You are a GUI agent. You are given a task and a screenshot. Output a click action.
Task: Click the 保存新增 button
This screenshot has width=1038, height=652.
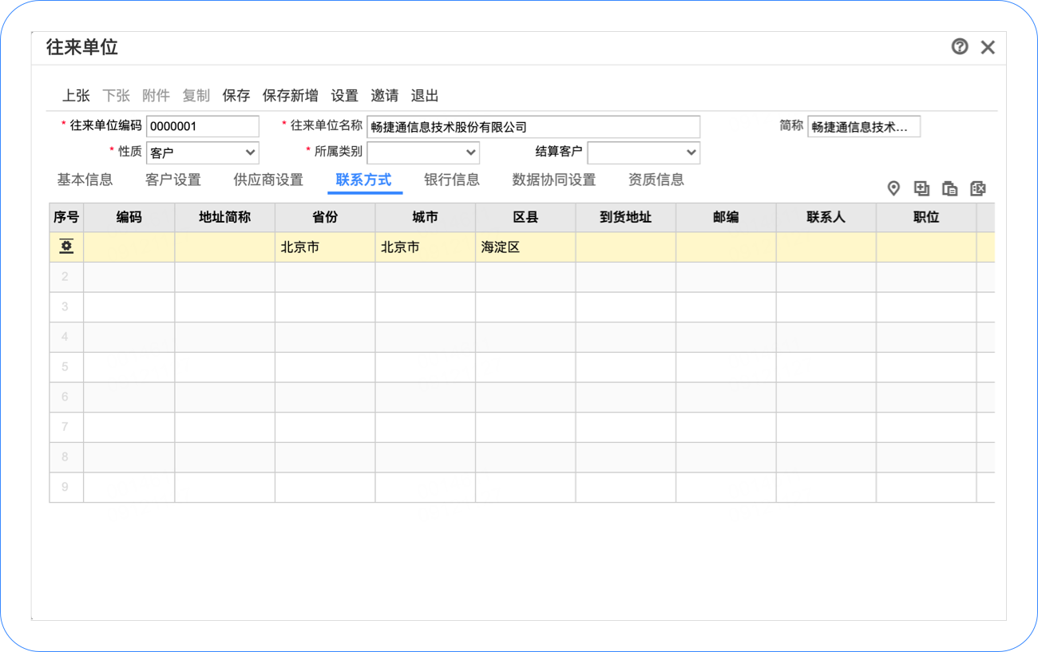coord(291,96)
